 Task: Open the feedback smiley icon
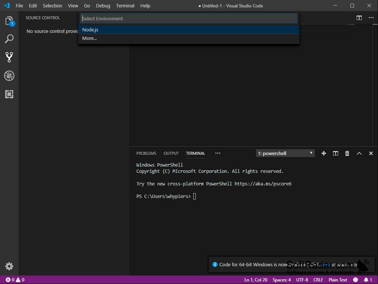(x=356, y=280)
